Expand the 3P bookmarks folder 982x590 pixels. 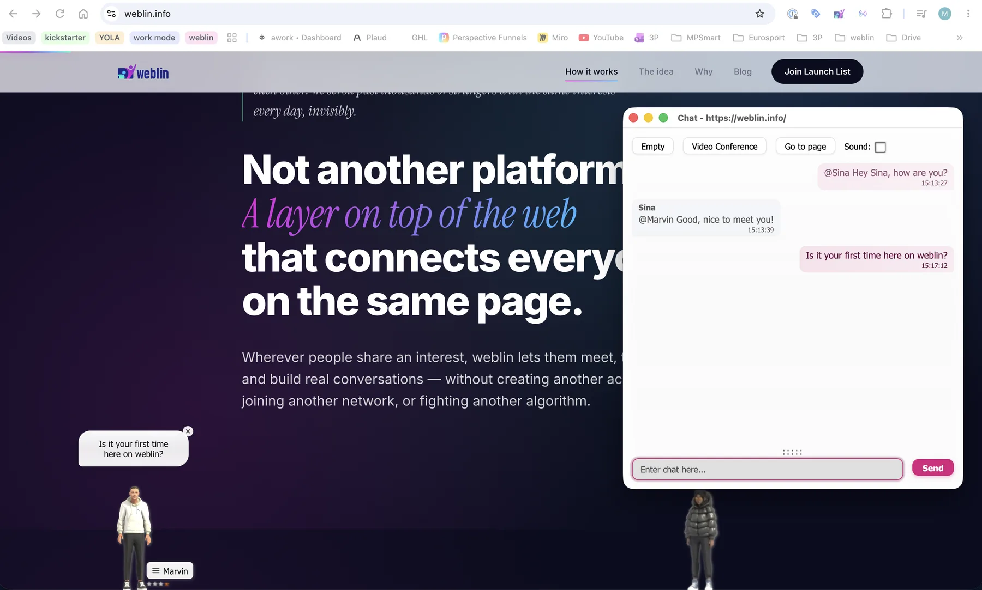pyautogui.click(x=810, y=38)
